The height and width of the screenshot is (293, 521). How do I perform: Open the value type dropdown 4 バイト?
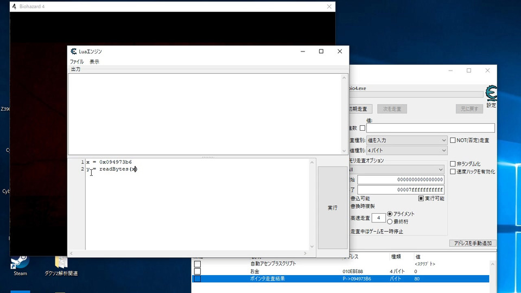tap(406, 150)
